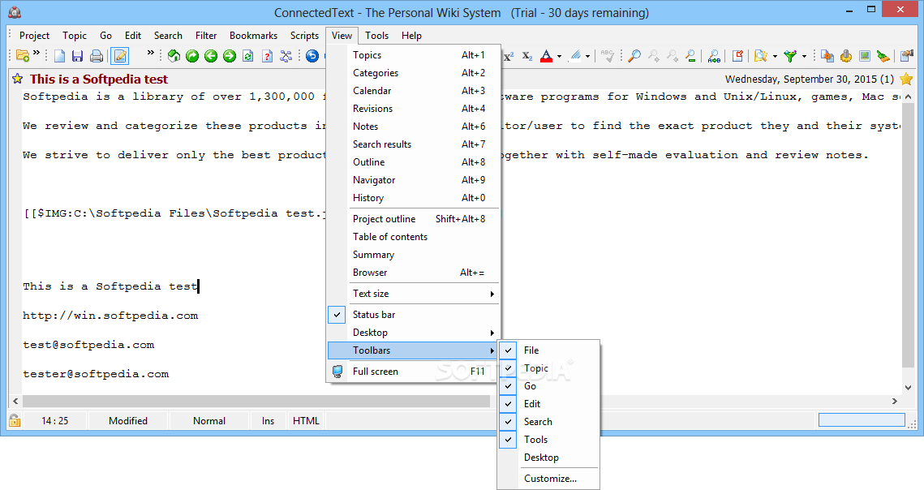Click the highlight color marker swatch
The height and width of the screenshot is (490, 924).
(x=576, y=56)
